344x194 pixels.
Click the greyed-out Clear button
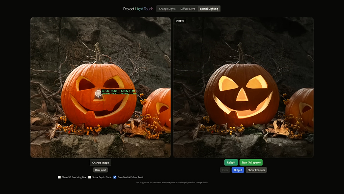click(x=225, y=170)
